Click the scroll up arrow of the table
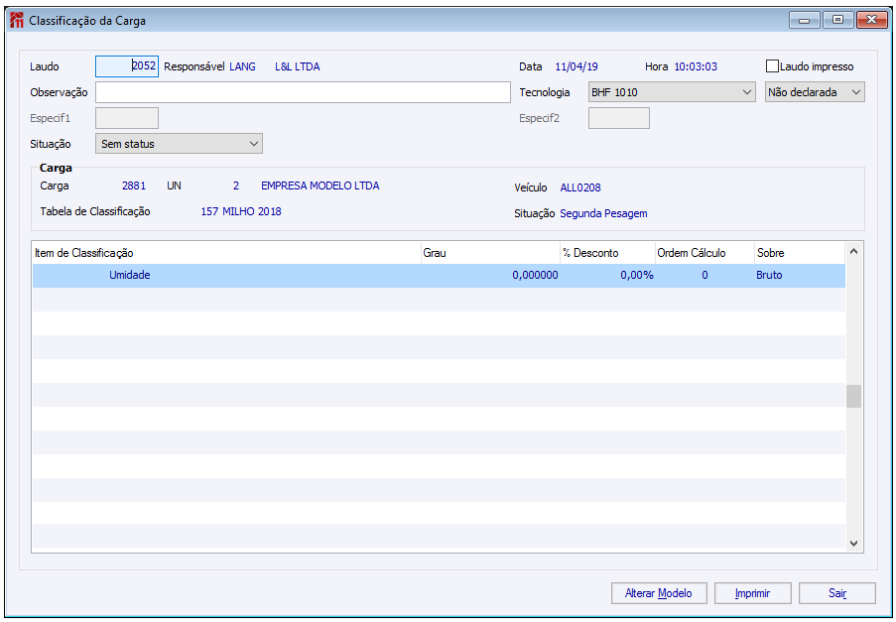The image size is (896, 622). (x=853, y=252)
